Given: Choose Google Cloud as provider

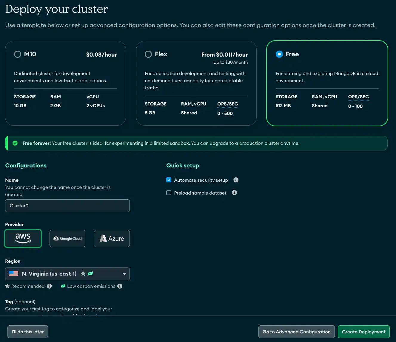Looking at the screenshot, I should click(x=67, y=238).
